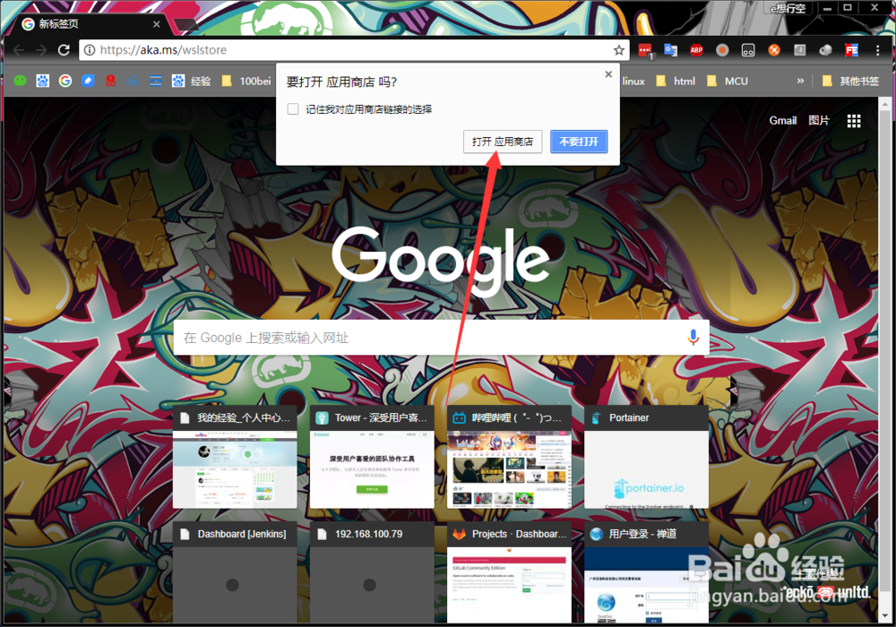The image size is (896, 627).
Task: Open the Tower shortcut tile
Action: tap(372, 457)
